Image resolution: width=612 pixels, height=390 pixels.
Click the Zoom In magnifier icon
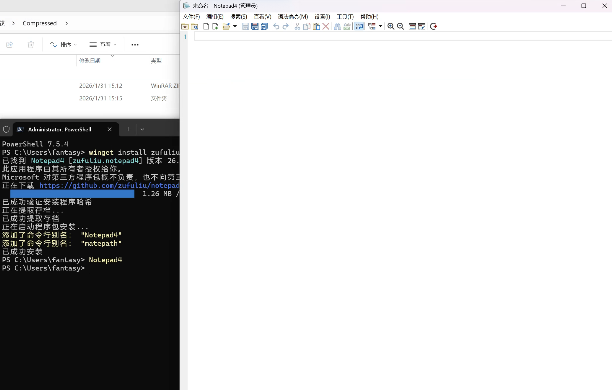tap(391, 26)
